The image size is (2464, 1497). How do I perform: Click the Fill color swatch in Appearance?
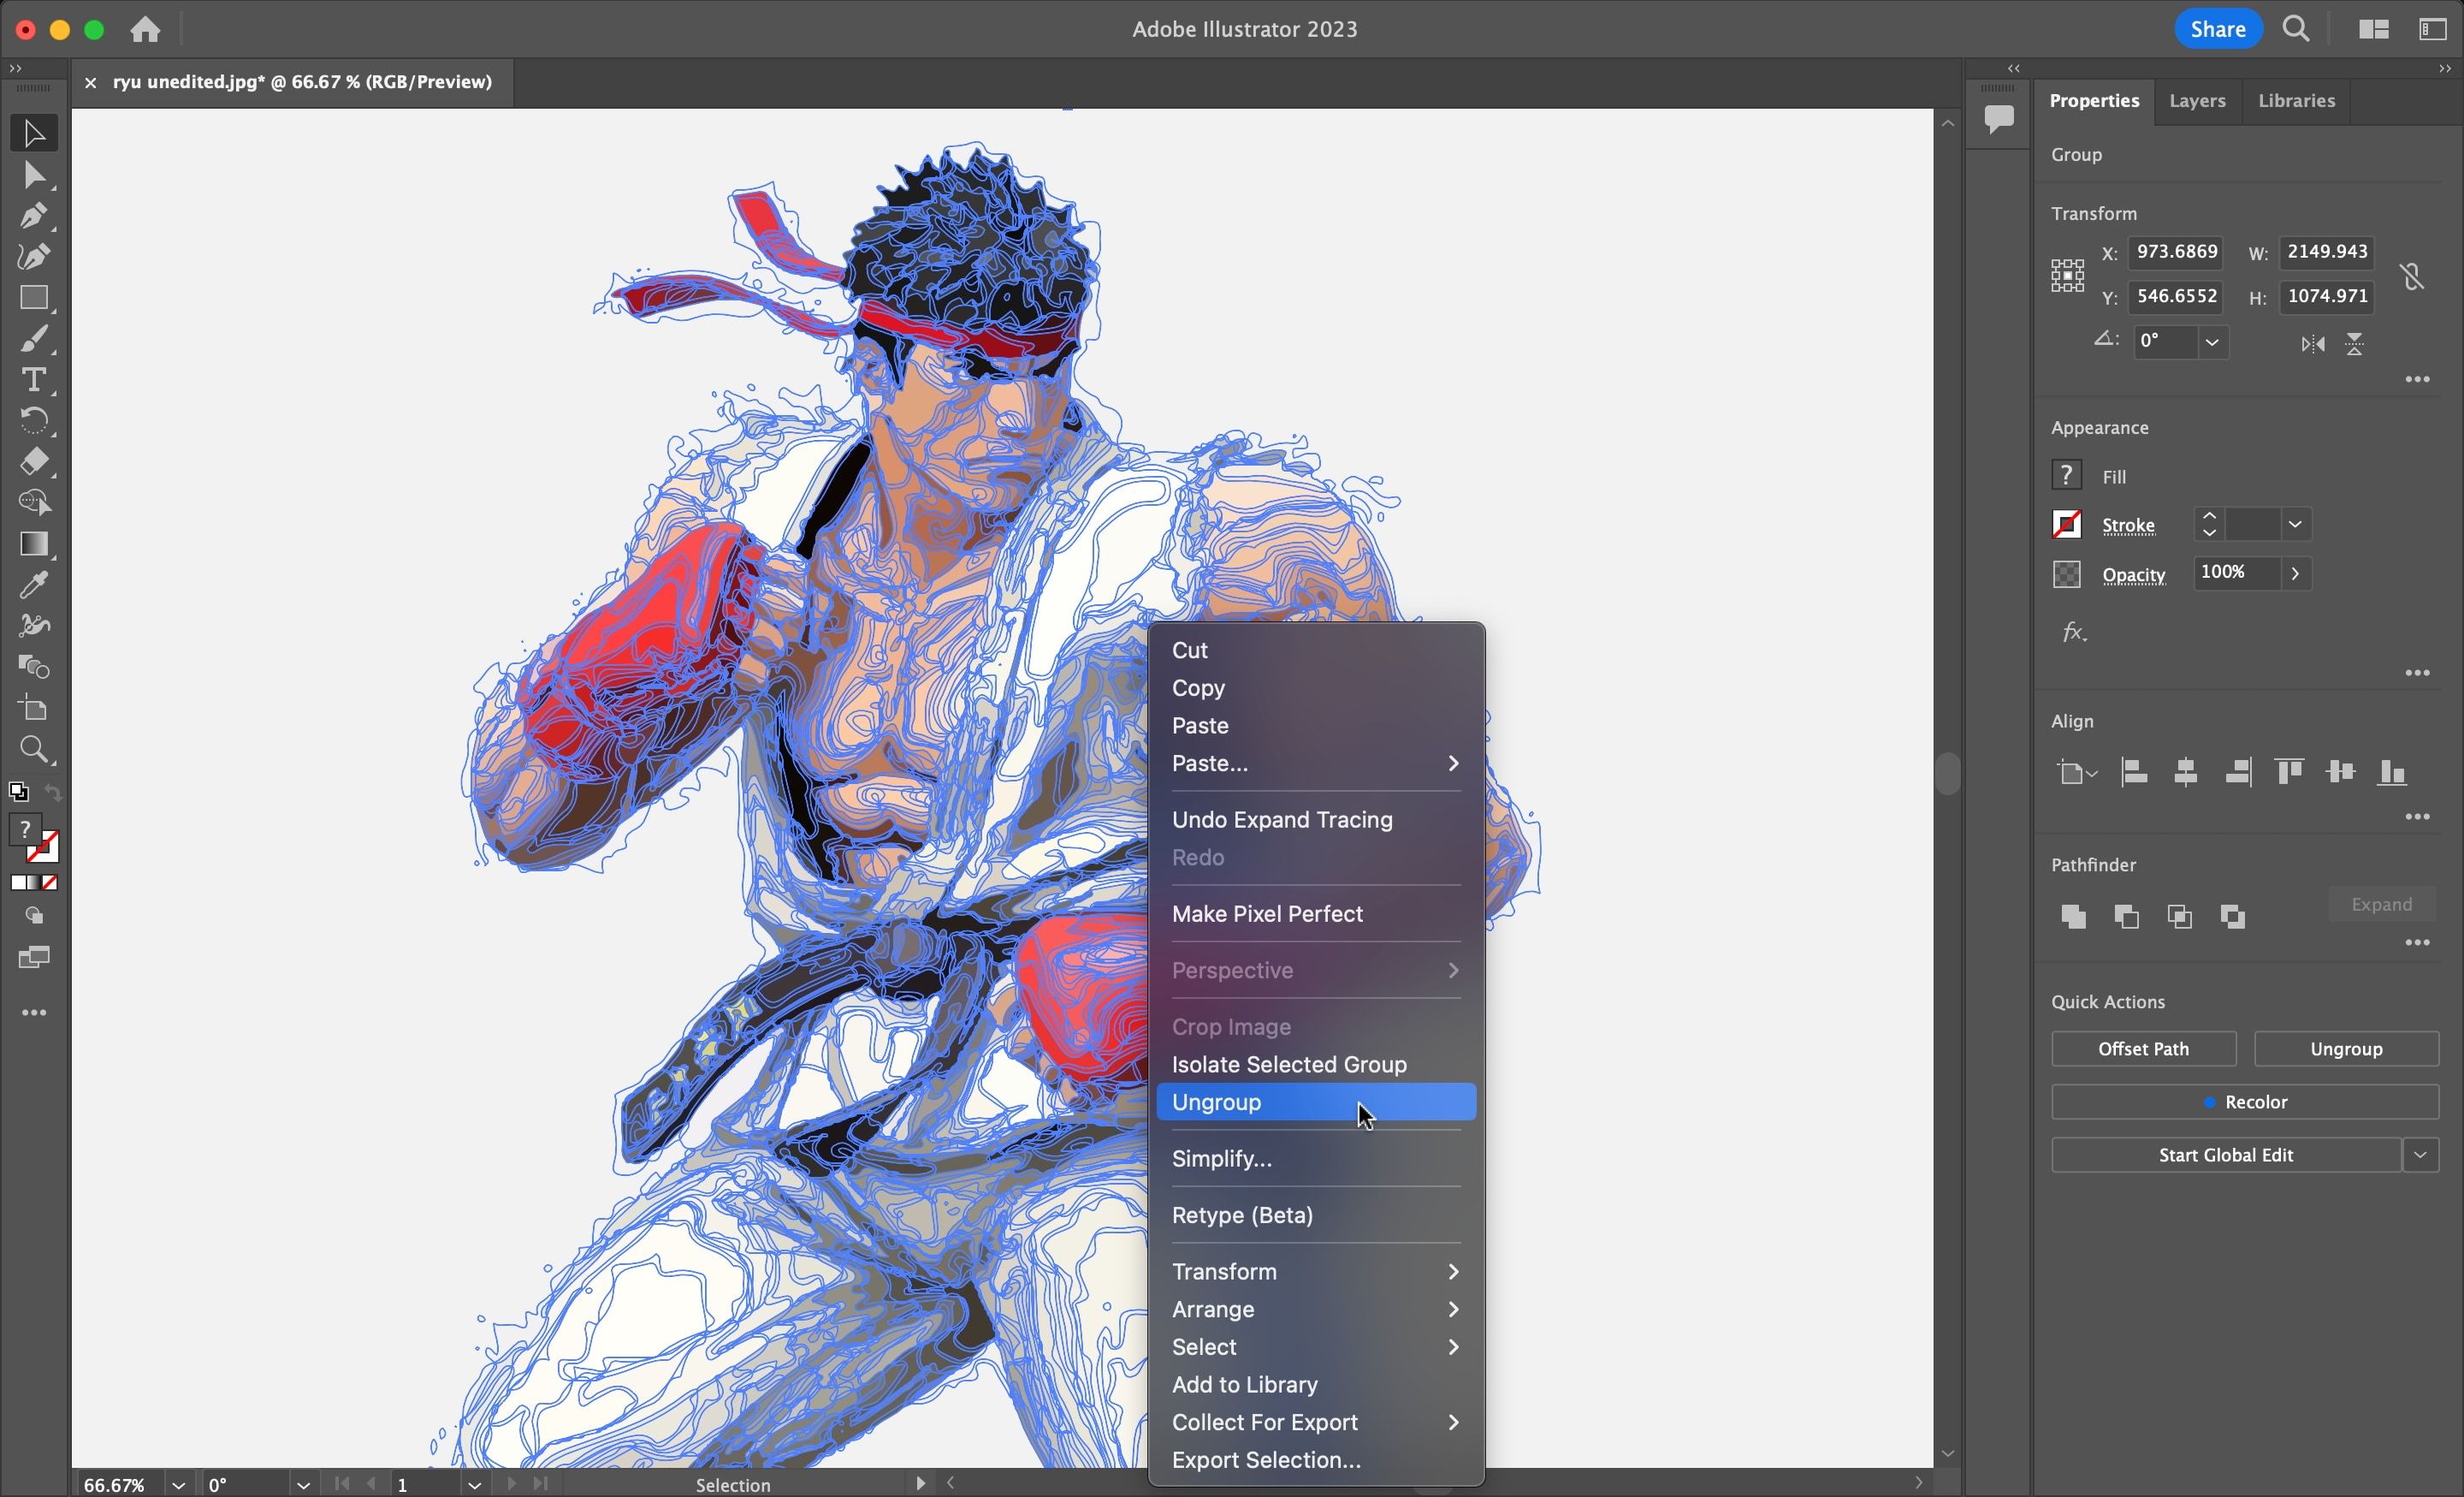tap(2066, 476)
